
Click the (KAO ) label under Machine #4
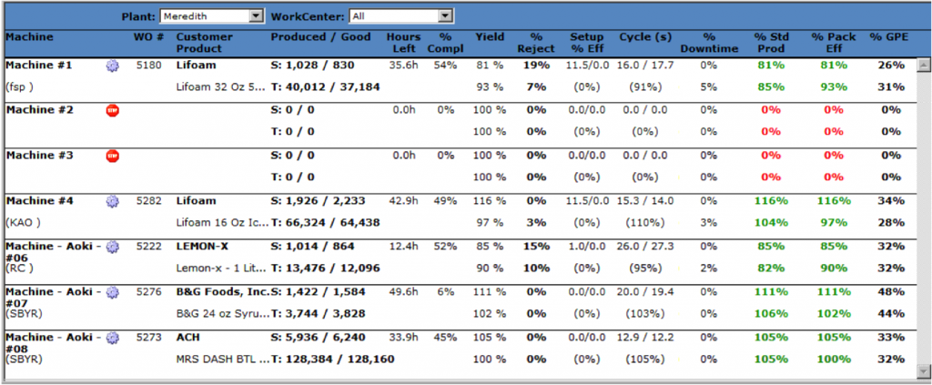pyautogui.click(x=21, y=223)
